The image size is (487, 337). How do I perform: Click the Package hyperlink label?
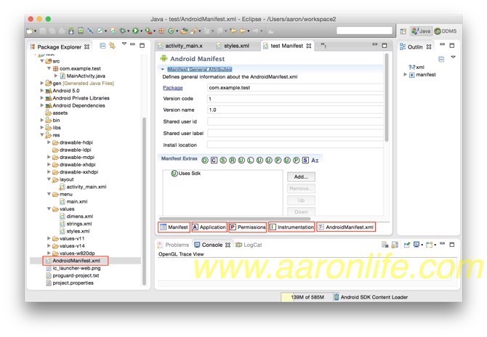point(173,88)
